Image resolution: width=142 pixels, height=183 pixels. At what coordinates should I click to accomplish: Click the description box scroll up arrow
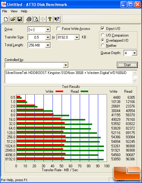[x=134, y=73]
